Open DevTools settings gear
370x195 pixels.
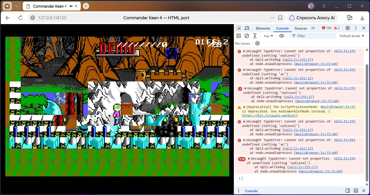click(x=348, y=28)
